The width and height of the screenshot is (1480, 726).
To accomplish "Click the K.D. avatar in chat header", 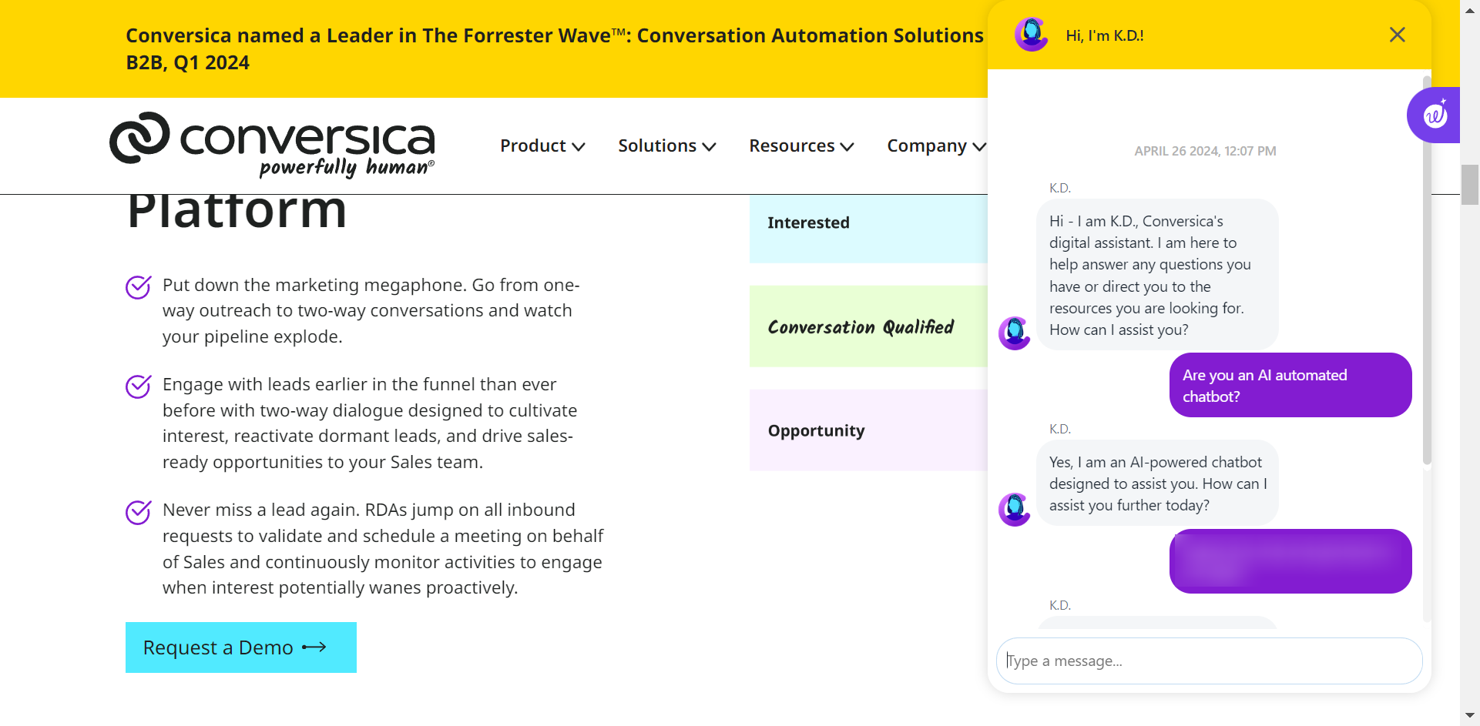I will [x=1031, y=35].
